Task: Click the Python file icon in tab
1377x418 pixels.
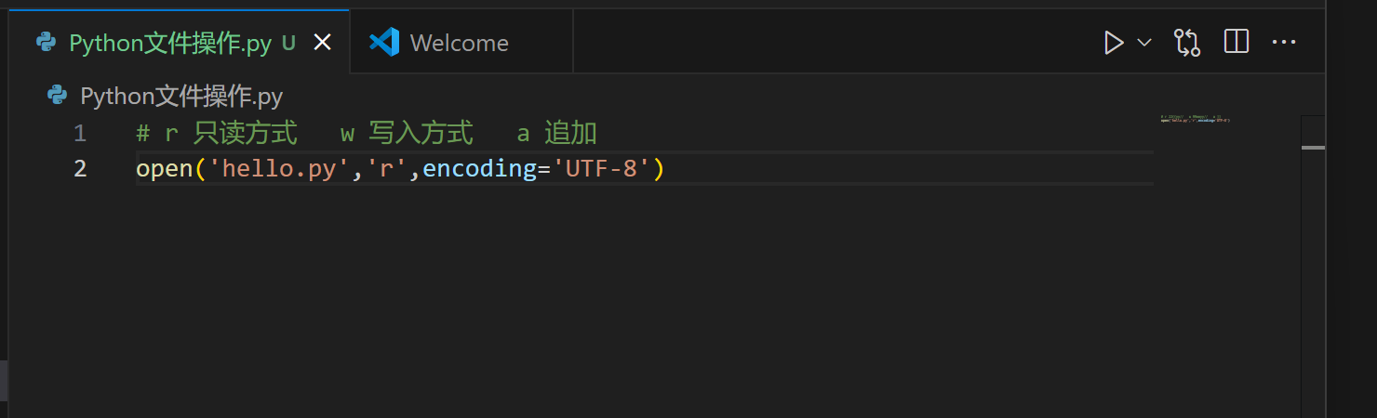Action: tap(46, 43)
